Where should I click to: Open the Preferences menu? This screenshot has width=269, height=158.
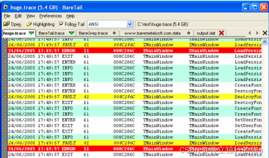(x=51, y=16)
